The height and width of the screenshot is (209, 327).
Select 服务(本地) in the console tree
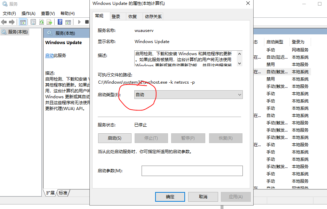coord(15,32)
